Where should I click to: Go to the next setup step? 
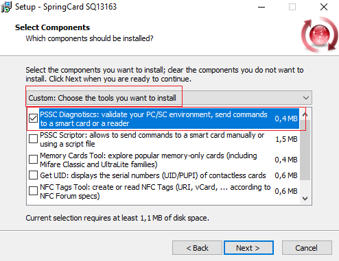pyautogui.click(x=248, y=248)
